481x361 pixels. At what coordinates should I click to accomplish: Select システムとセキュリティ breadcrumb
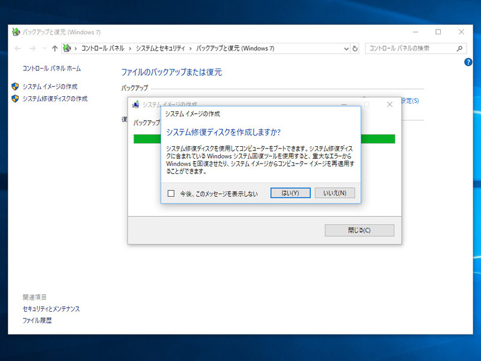point(161,49)
